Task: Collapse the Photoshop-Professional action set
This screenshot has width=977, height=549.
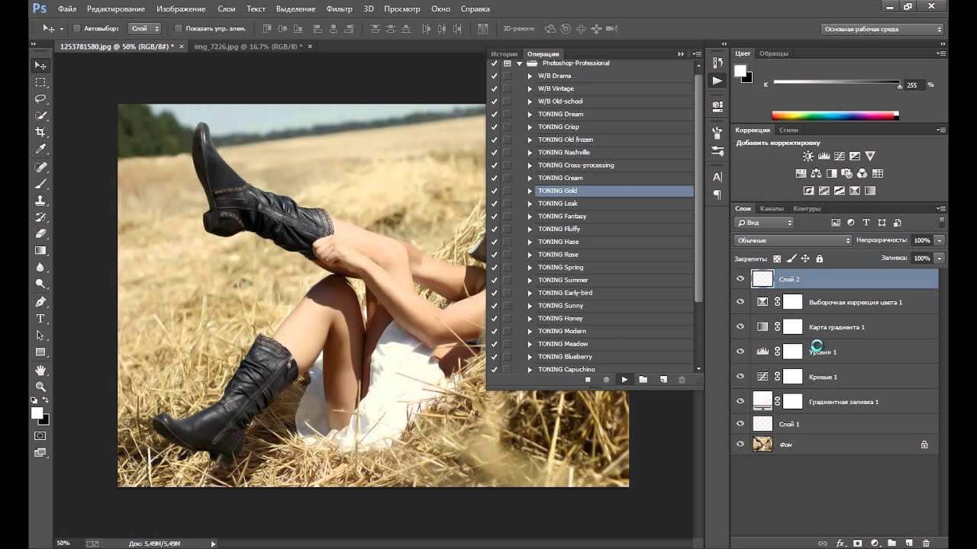Action: click(x=520, y=63)
